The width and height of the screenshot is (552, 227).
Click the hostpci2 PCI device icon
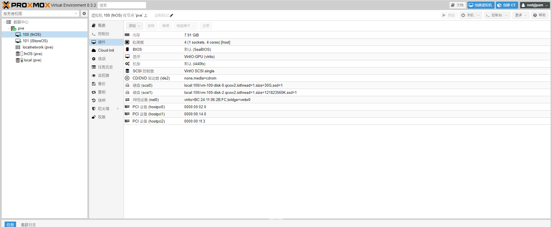[x=127, y=121]
